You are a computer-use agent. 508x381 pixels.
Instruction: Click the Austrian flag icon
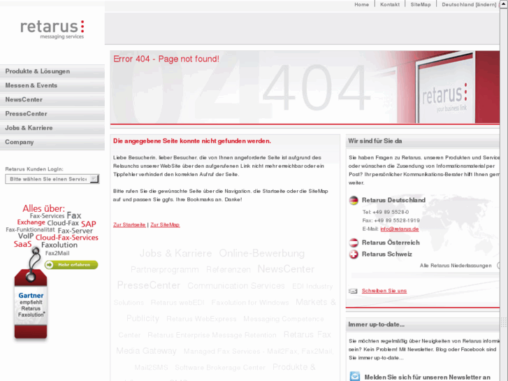point(354,243)
